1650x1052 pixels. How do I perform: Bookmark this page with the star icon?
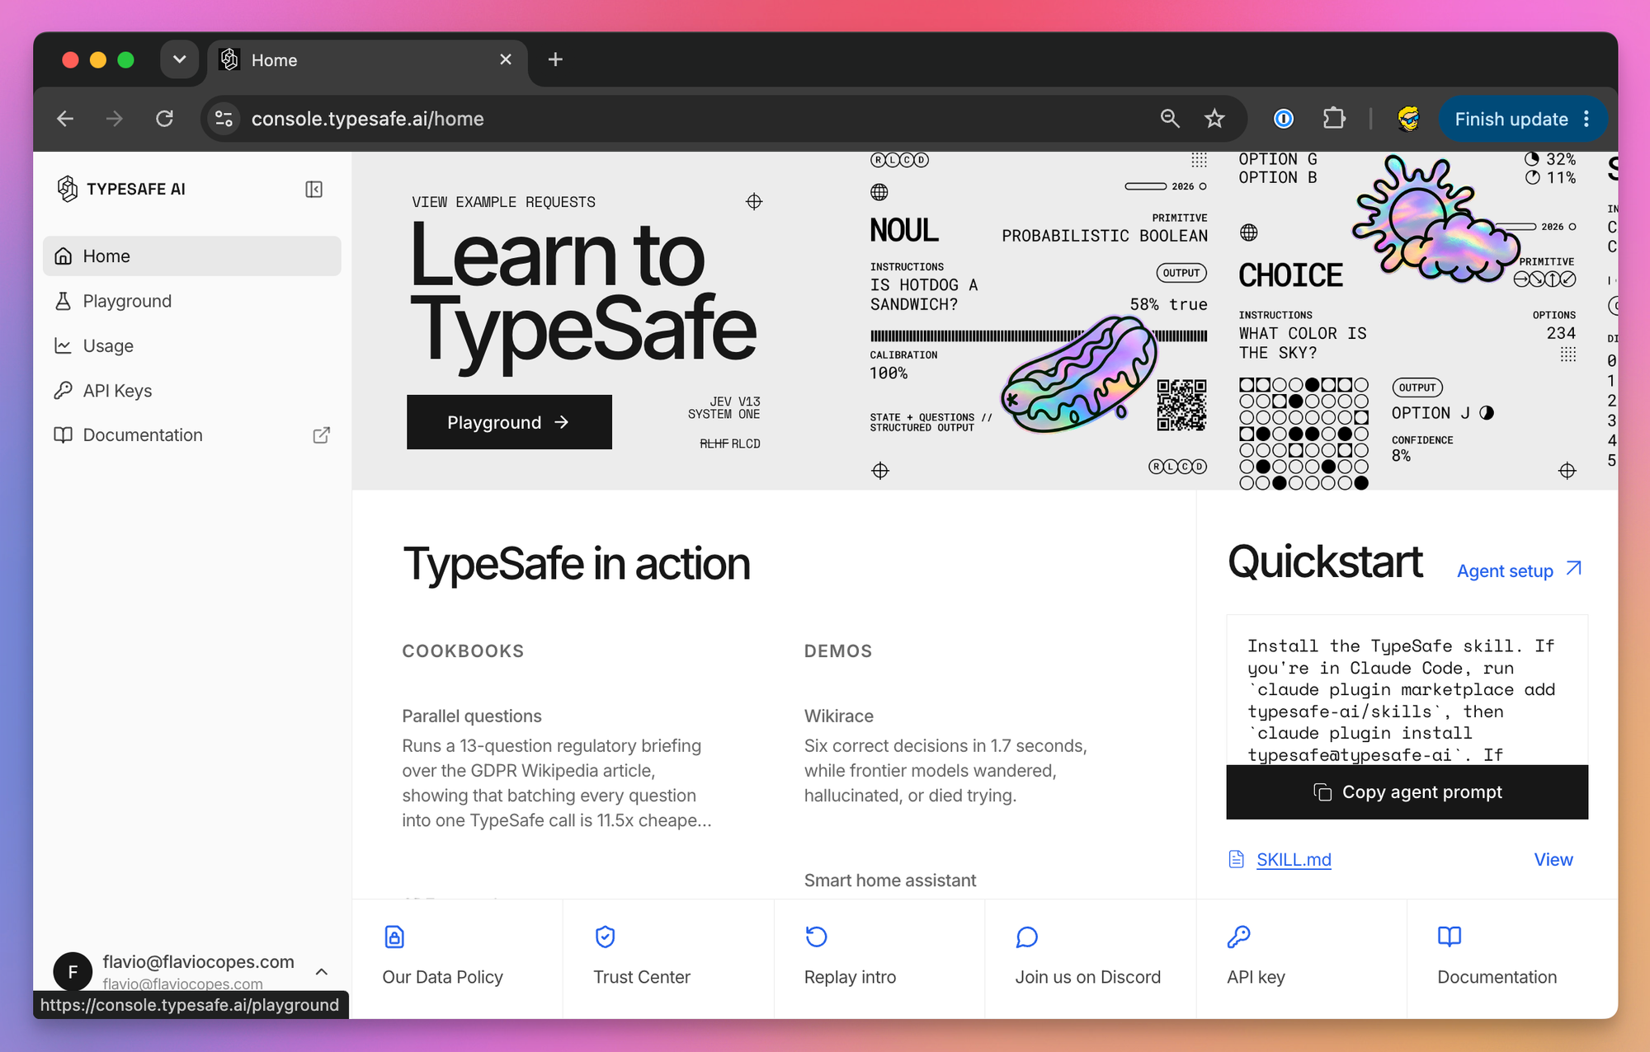(1214, 119)
